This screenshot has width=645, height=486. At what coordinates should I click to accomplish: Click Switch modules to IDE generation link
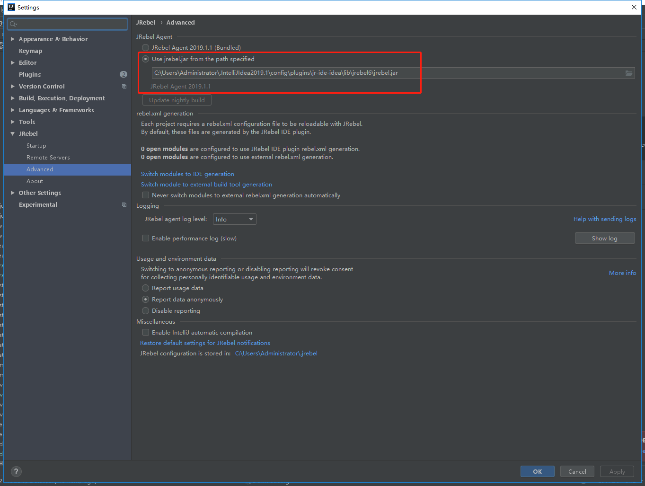point(187,174)
